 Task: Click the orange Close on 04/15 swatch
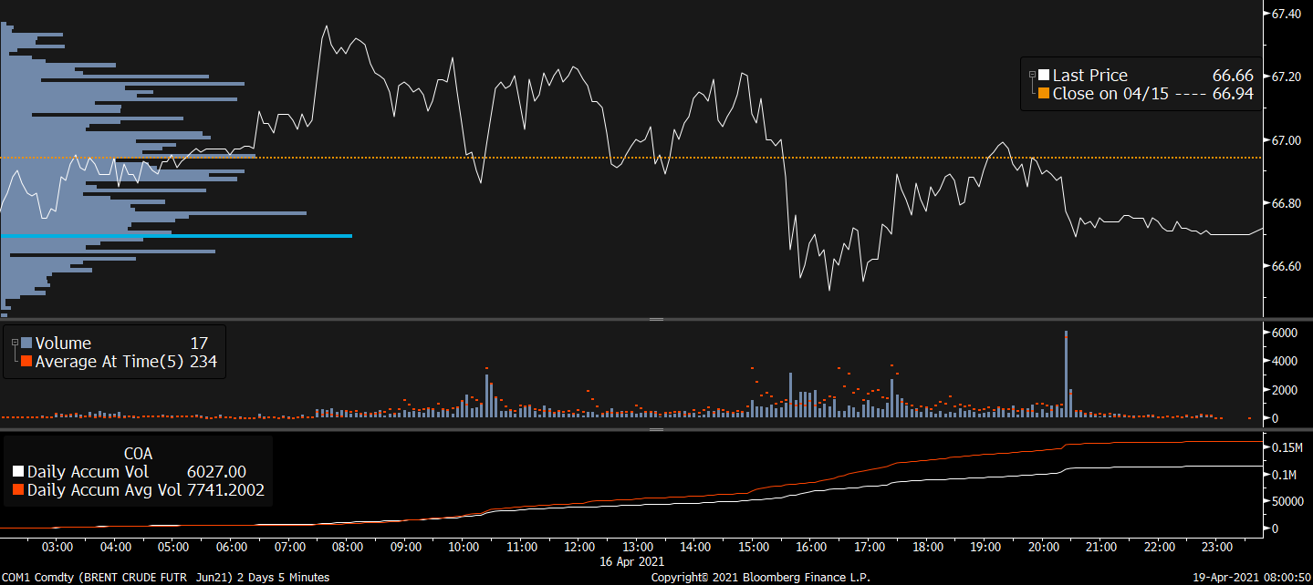click(1043, 94)
